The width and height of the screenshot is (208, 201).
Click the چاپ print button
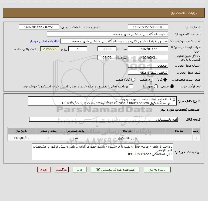[80, 170]
